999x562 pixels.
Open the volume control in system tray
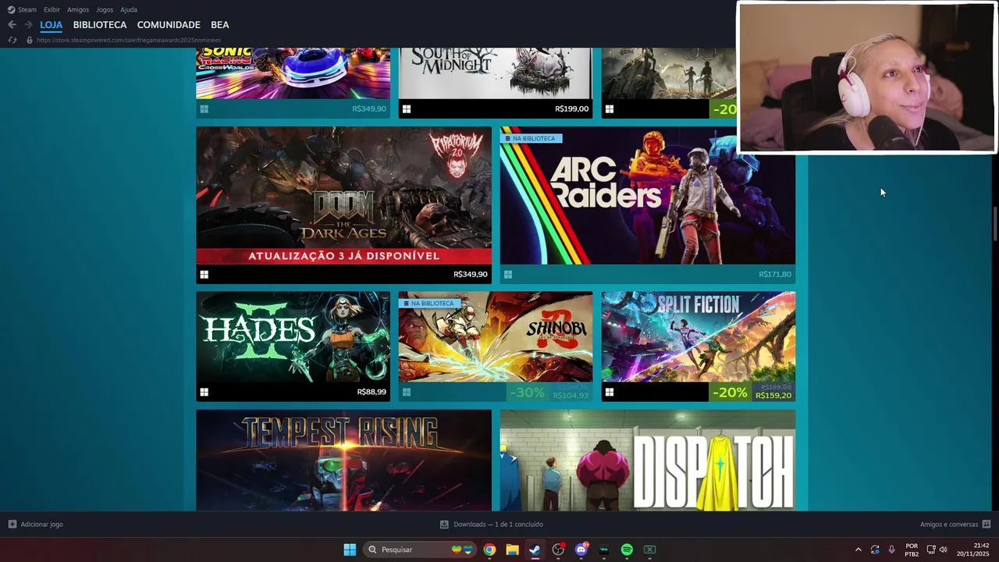click(943, 550)
